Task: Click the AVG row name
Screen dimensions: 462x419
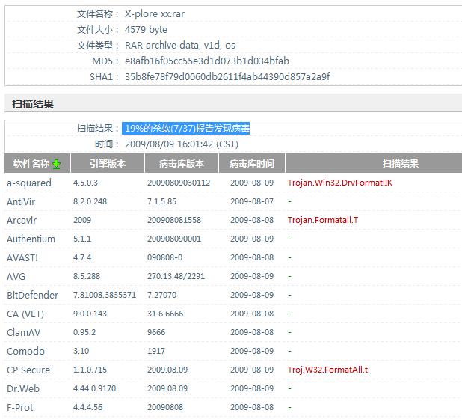Action: coord(16,276)
